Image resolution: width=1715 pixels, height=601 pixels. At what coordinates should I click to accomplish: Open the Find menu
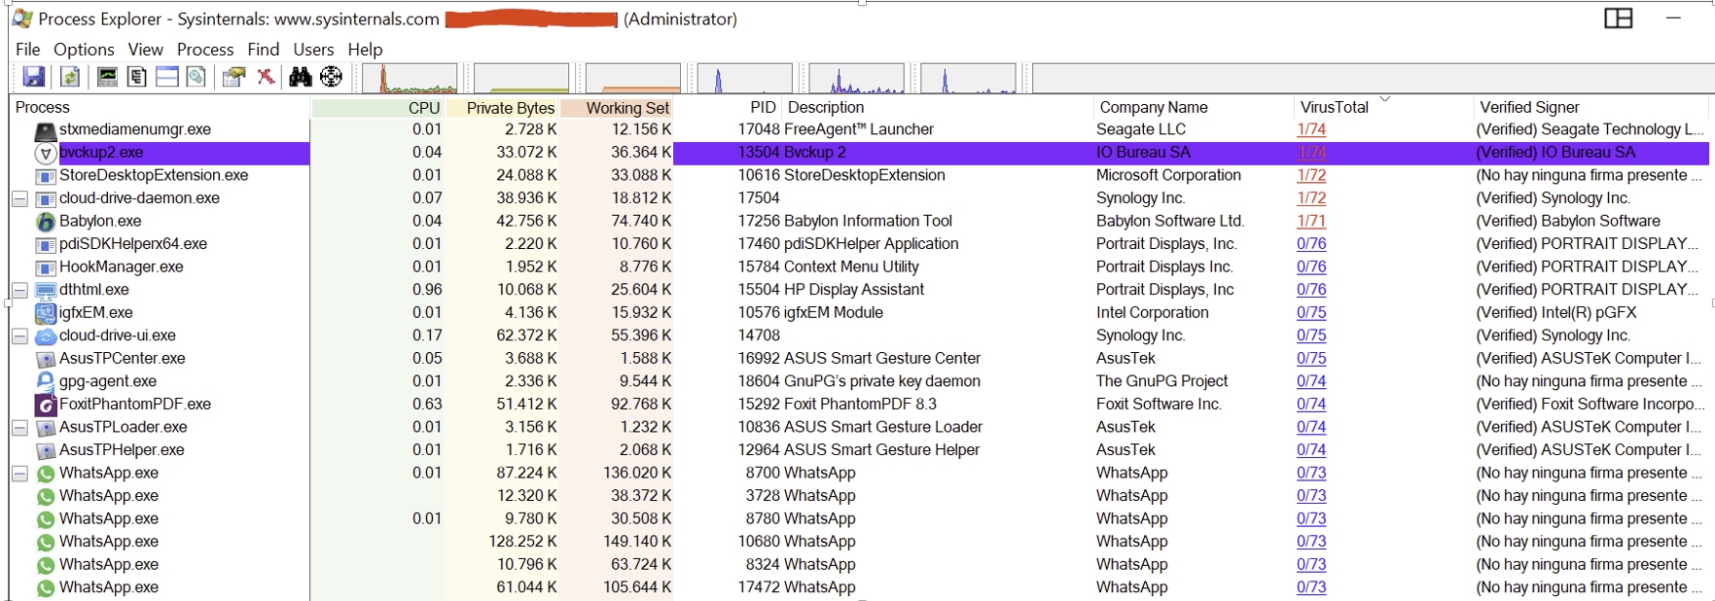263,49
